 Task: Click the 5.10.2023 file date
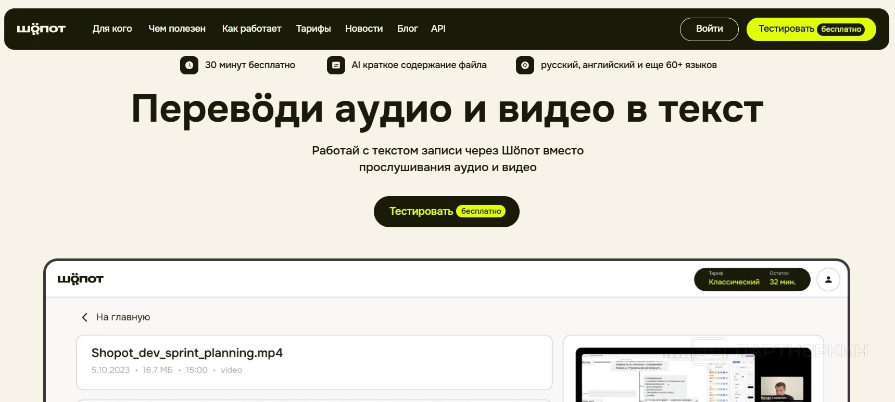[110, 370]
